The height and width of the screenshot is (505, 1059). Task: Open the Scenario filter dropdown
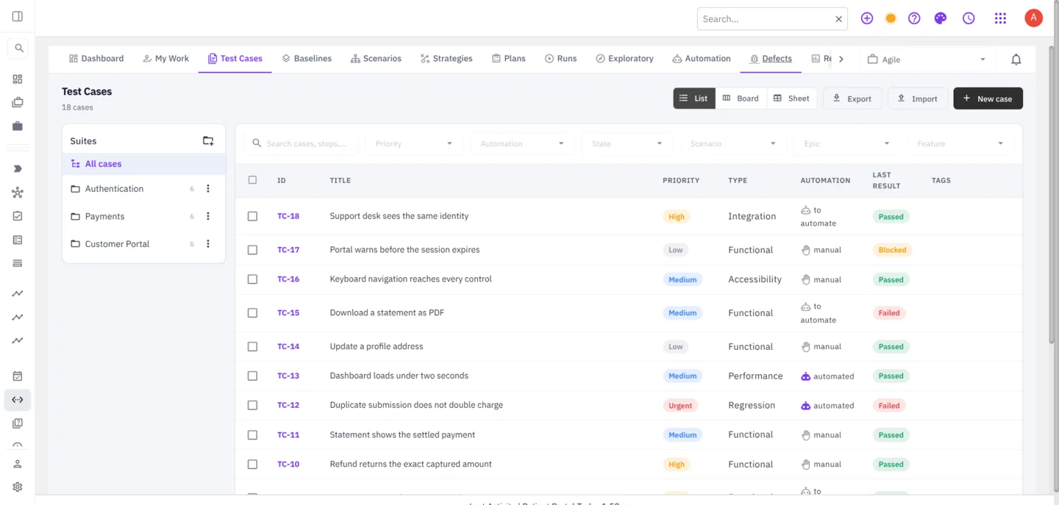(733, 143)
